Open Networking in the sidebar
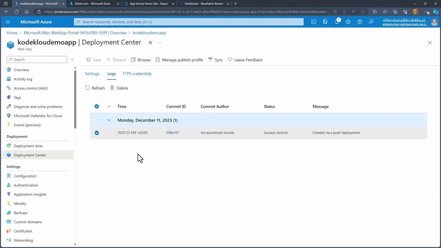The image size is (441, 248). tap(23, 240)
